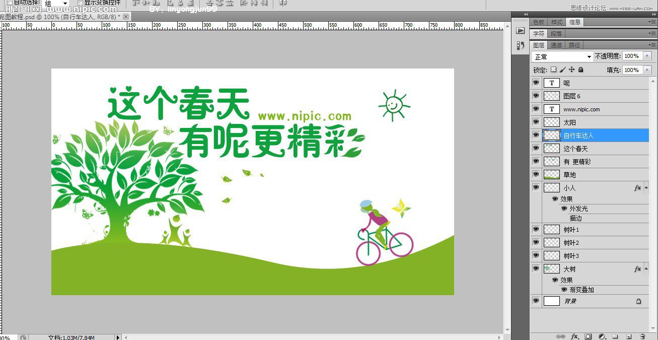
Task: Click the 描边 effect entry
Action: click(x=576, y=218)
